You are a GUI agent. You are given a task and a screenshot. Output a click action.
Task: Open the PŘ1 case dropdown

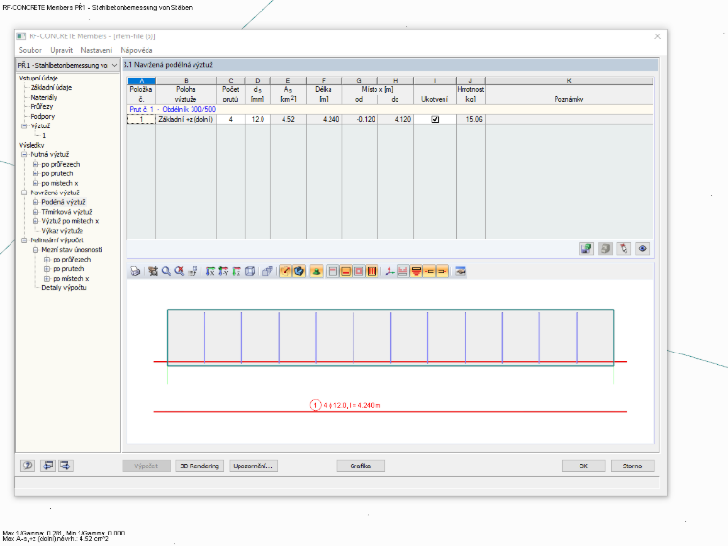click(114, 65)
